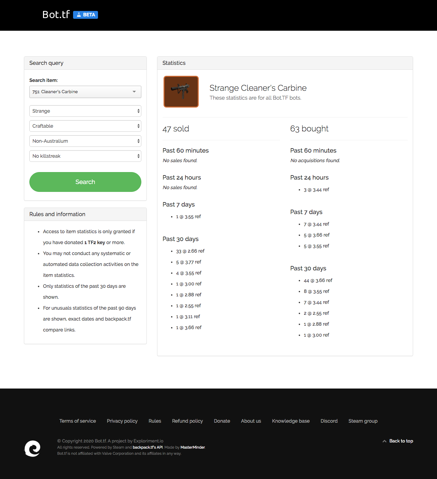
Task: Click the '63 bought' total
Action: [309, 129]
